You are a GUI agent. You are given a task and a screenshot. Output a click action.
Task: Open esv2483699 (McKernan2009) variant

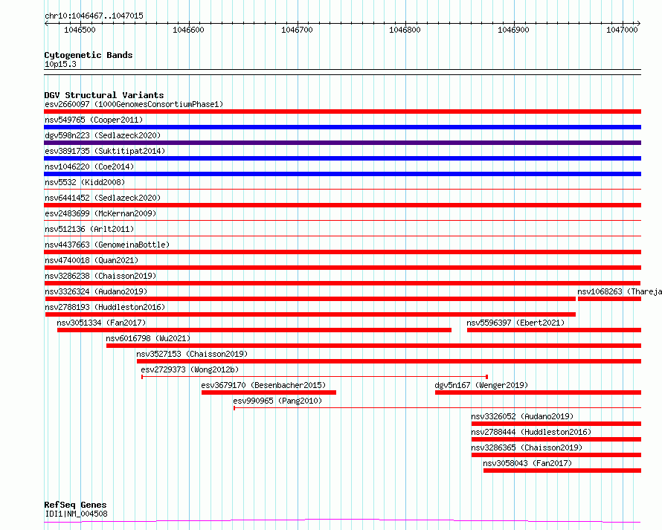pyautogui.click(x=100, y=213)
